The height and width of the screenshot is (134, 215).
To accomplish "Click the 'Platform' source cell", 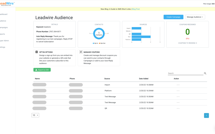I will [x=108, y=91].
